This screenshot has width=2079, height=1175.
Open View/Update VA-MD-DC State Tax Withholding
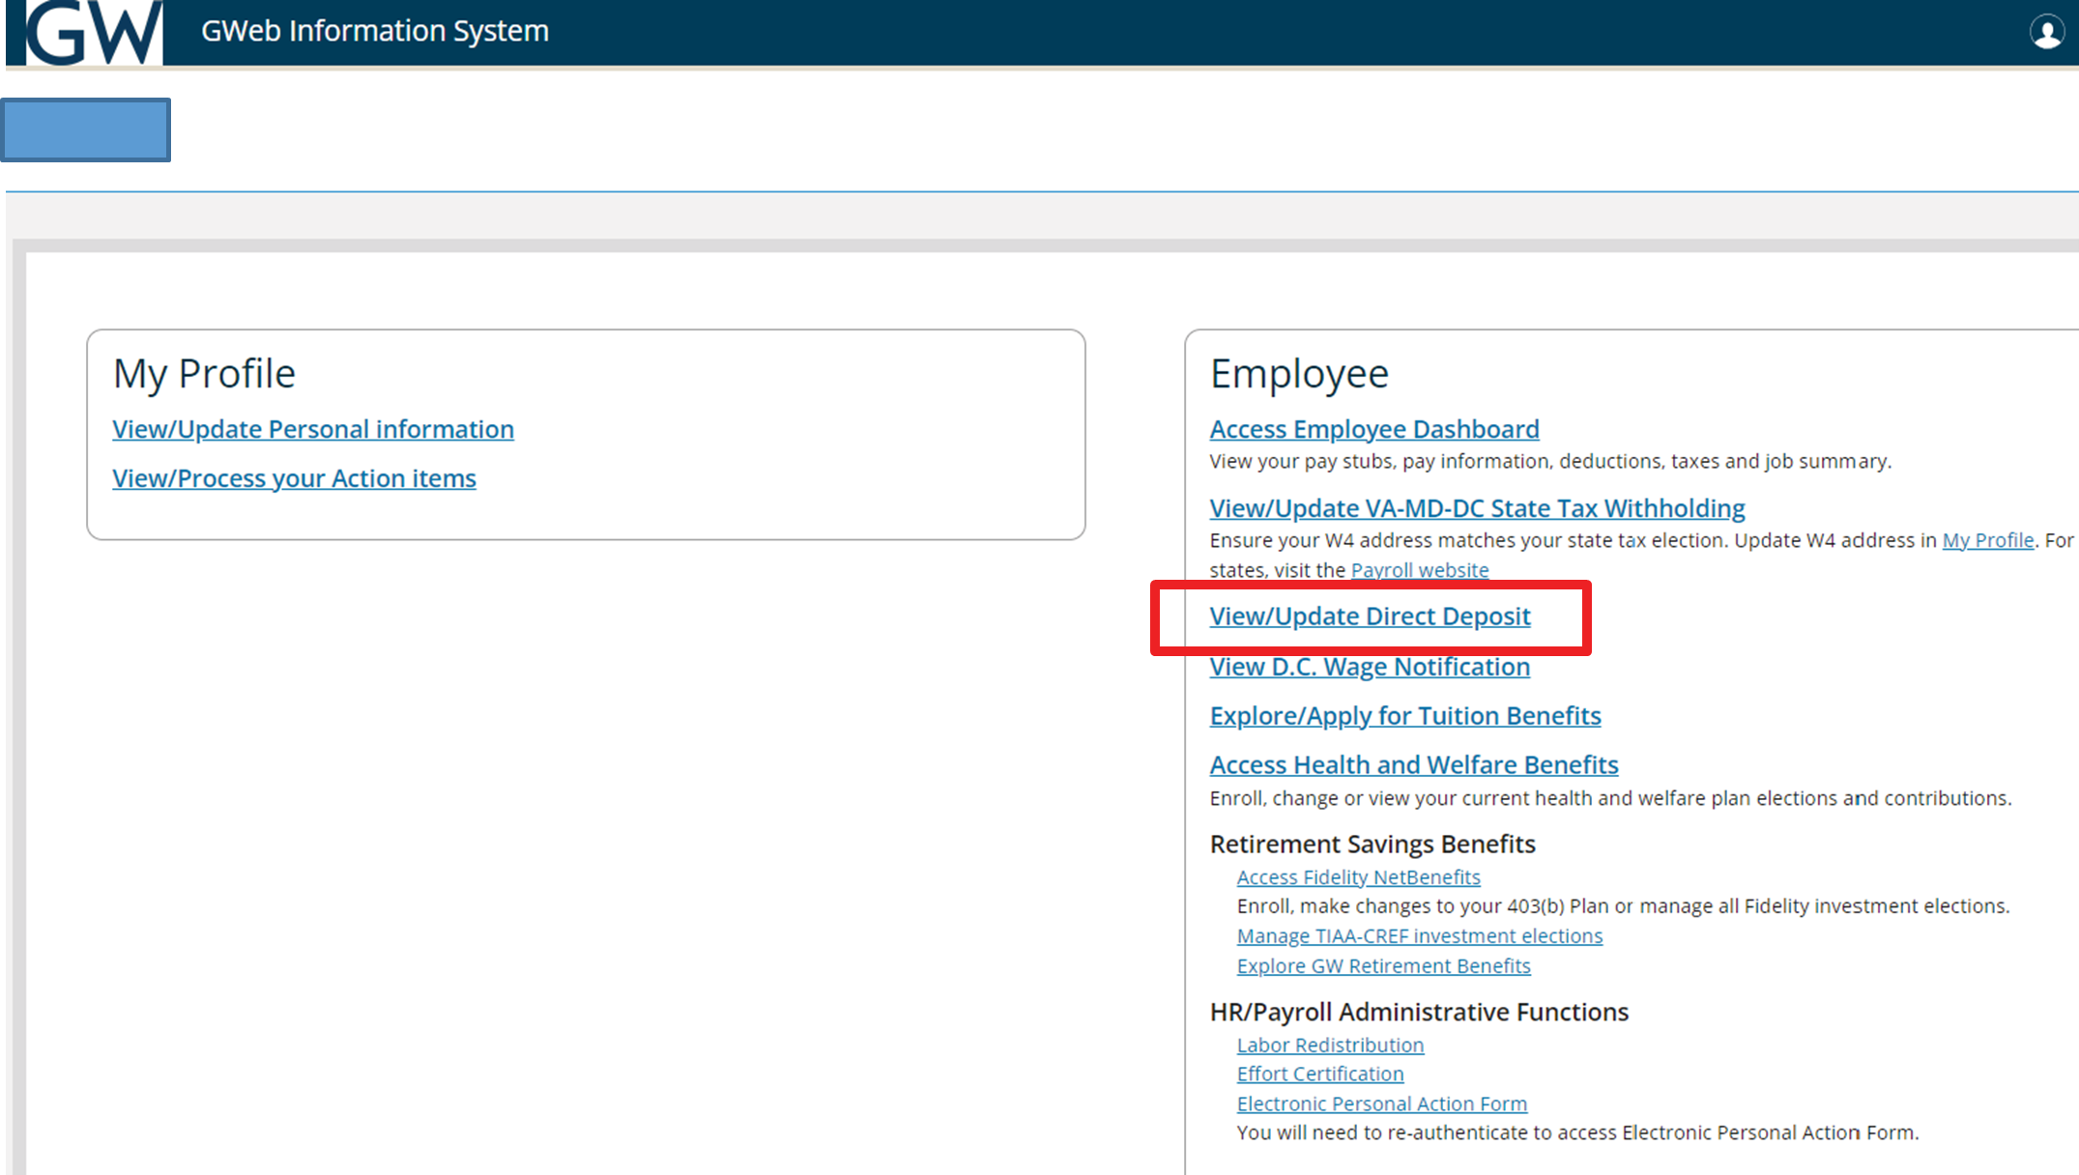(x=1476, y=508)
